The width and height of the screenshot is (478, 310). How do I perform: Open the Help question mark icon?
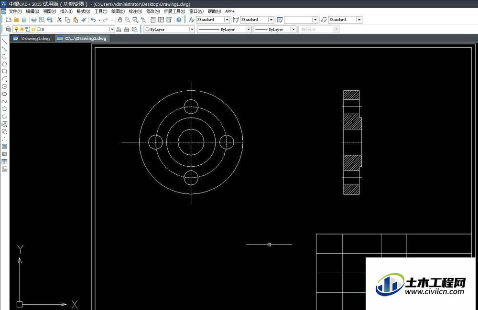coord(179,20)
